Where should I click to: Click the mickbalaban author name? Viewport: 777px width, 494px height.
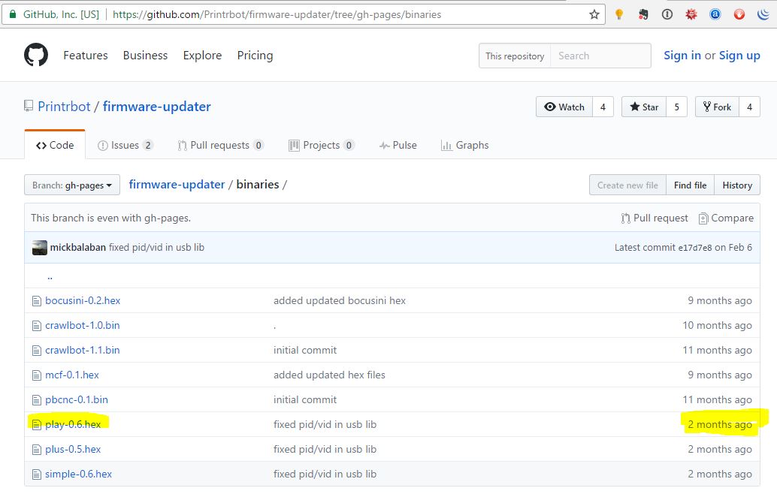(78, 248)
